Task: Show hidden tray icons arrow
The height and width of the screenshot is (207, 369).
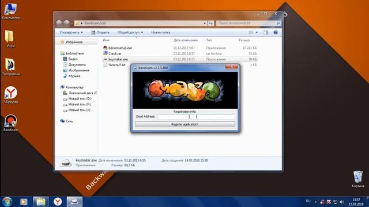Action: (315, 202)
